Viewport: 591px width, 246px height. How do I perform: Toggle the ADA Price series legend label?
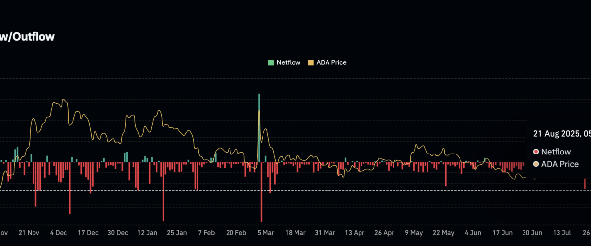331,62
